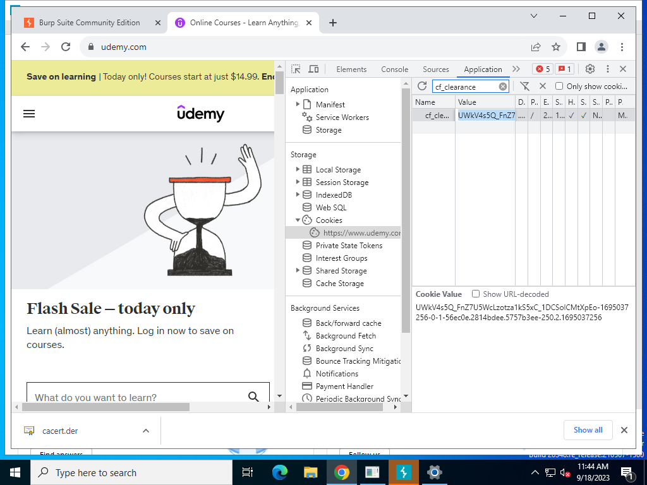The height and width of the screenshot is (485, 647).
Task: Select the Application tab
Action: [x=483, y=69]
